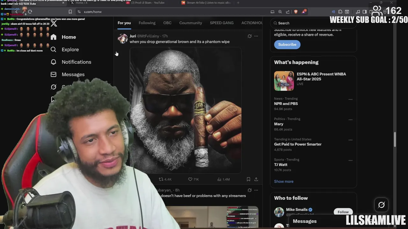Click Grok icon on the 8h post
The image size is (408, 229).
[x=250, y=190]
